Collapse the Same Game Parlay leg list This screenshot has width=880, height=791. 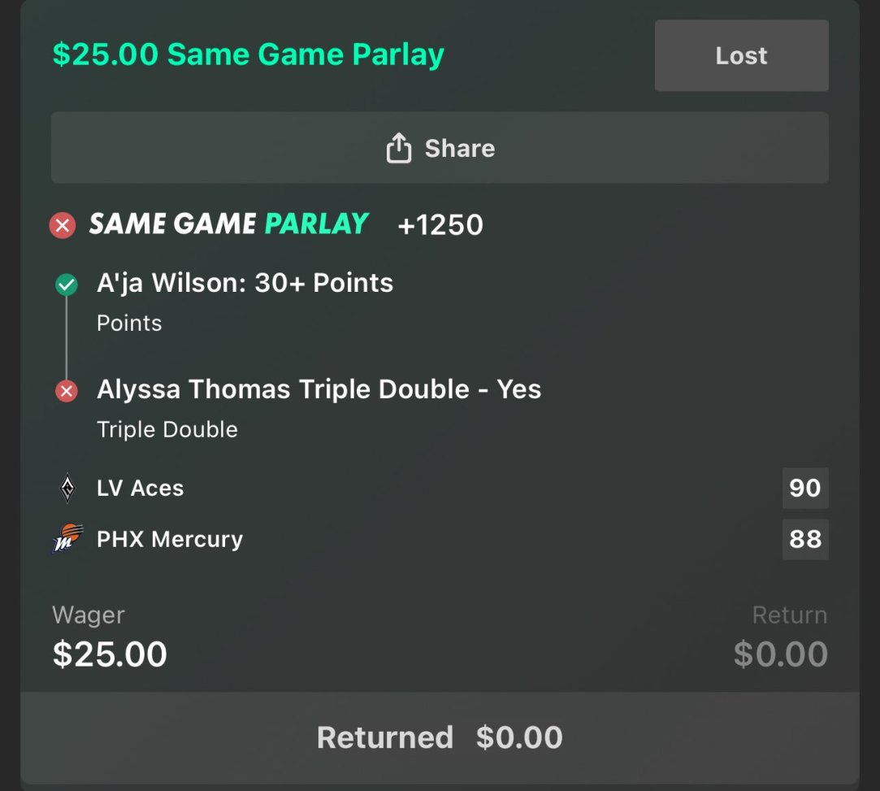[228, 225]
